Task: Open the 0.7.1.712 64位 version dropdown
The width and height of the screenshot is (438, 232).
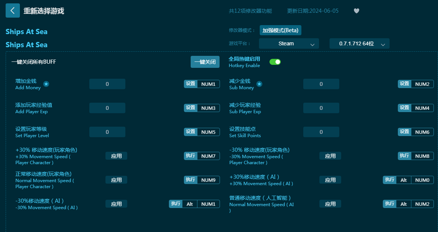Action: click(359, 43)
